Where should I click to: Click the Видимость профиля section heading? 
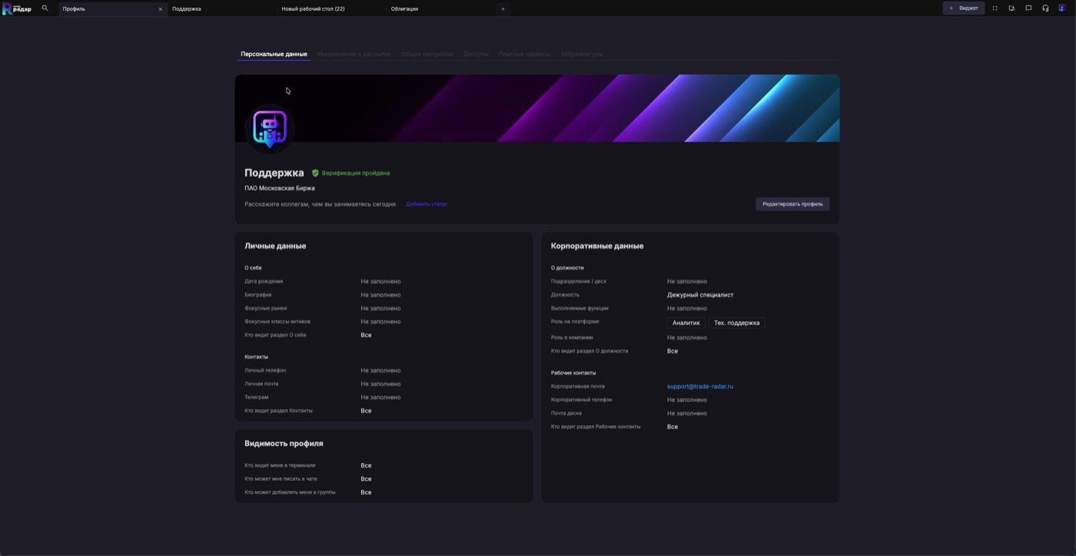pyautogui.click(x=284, y=444)
